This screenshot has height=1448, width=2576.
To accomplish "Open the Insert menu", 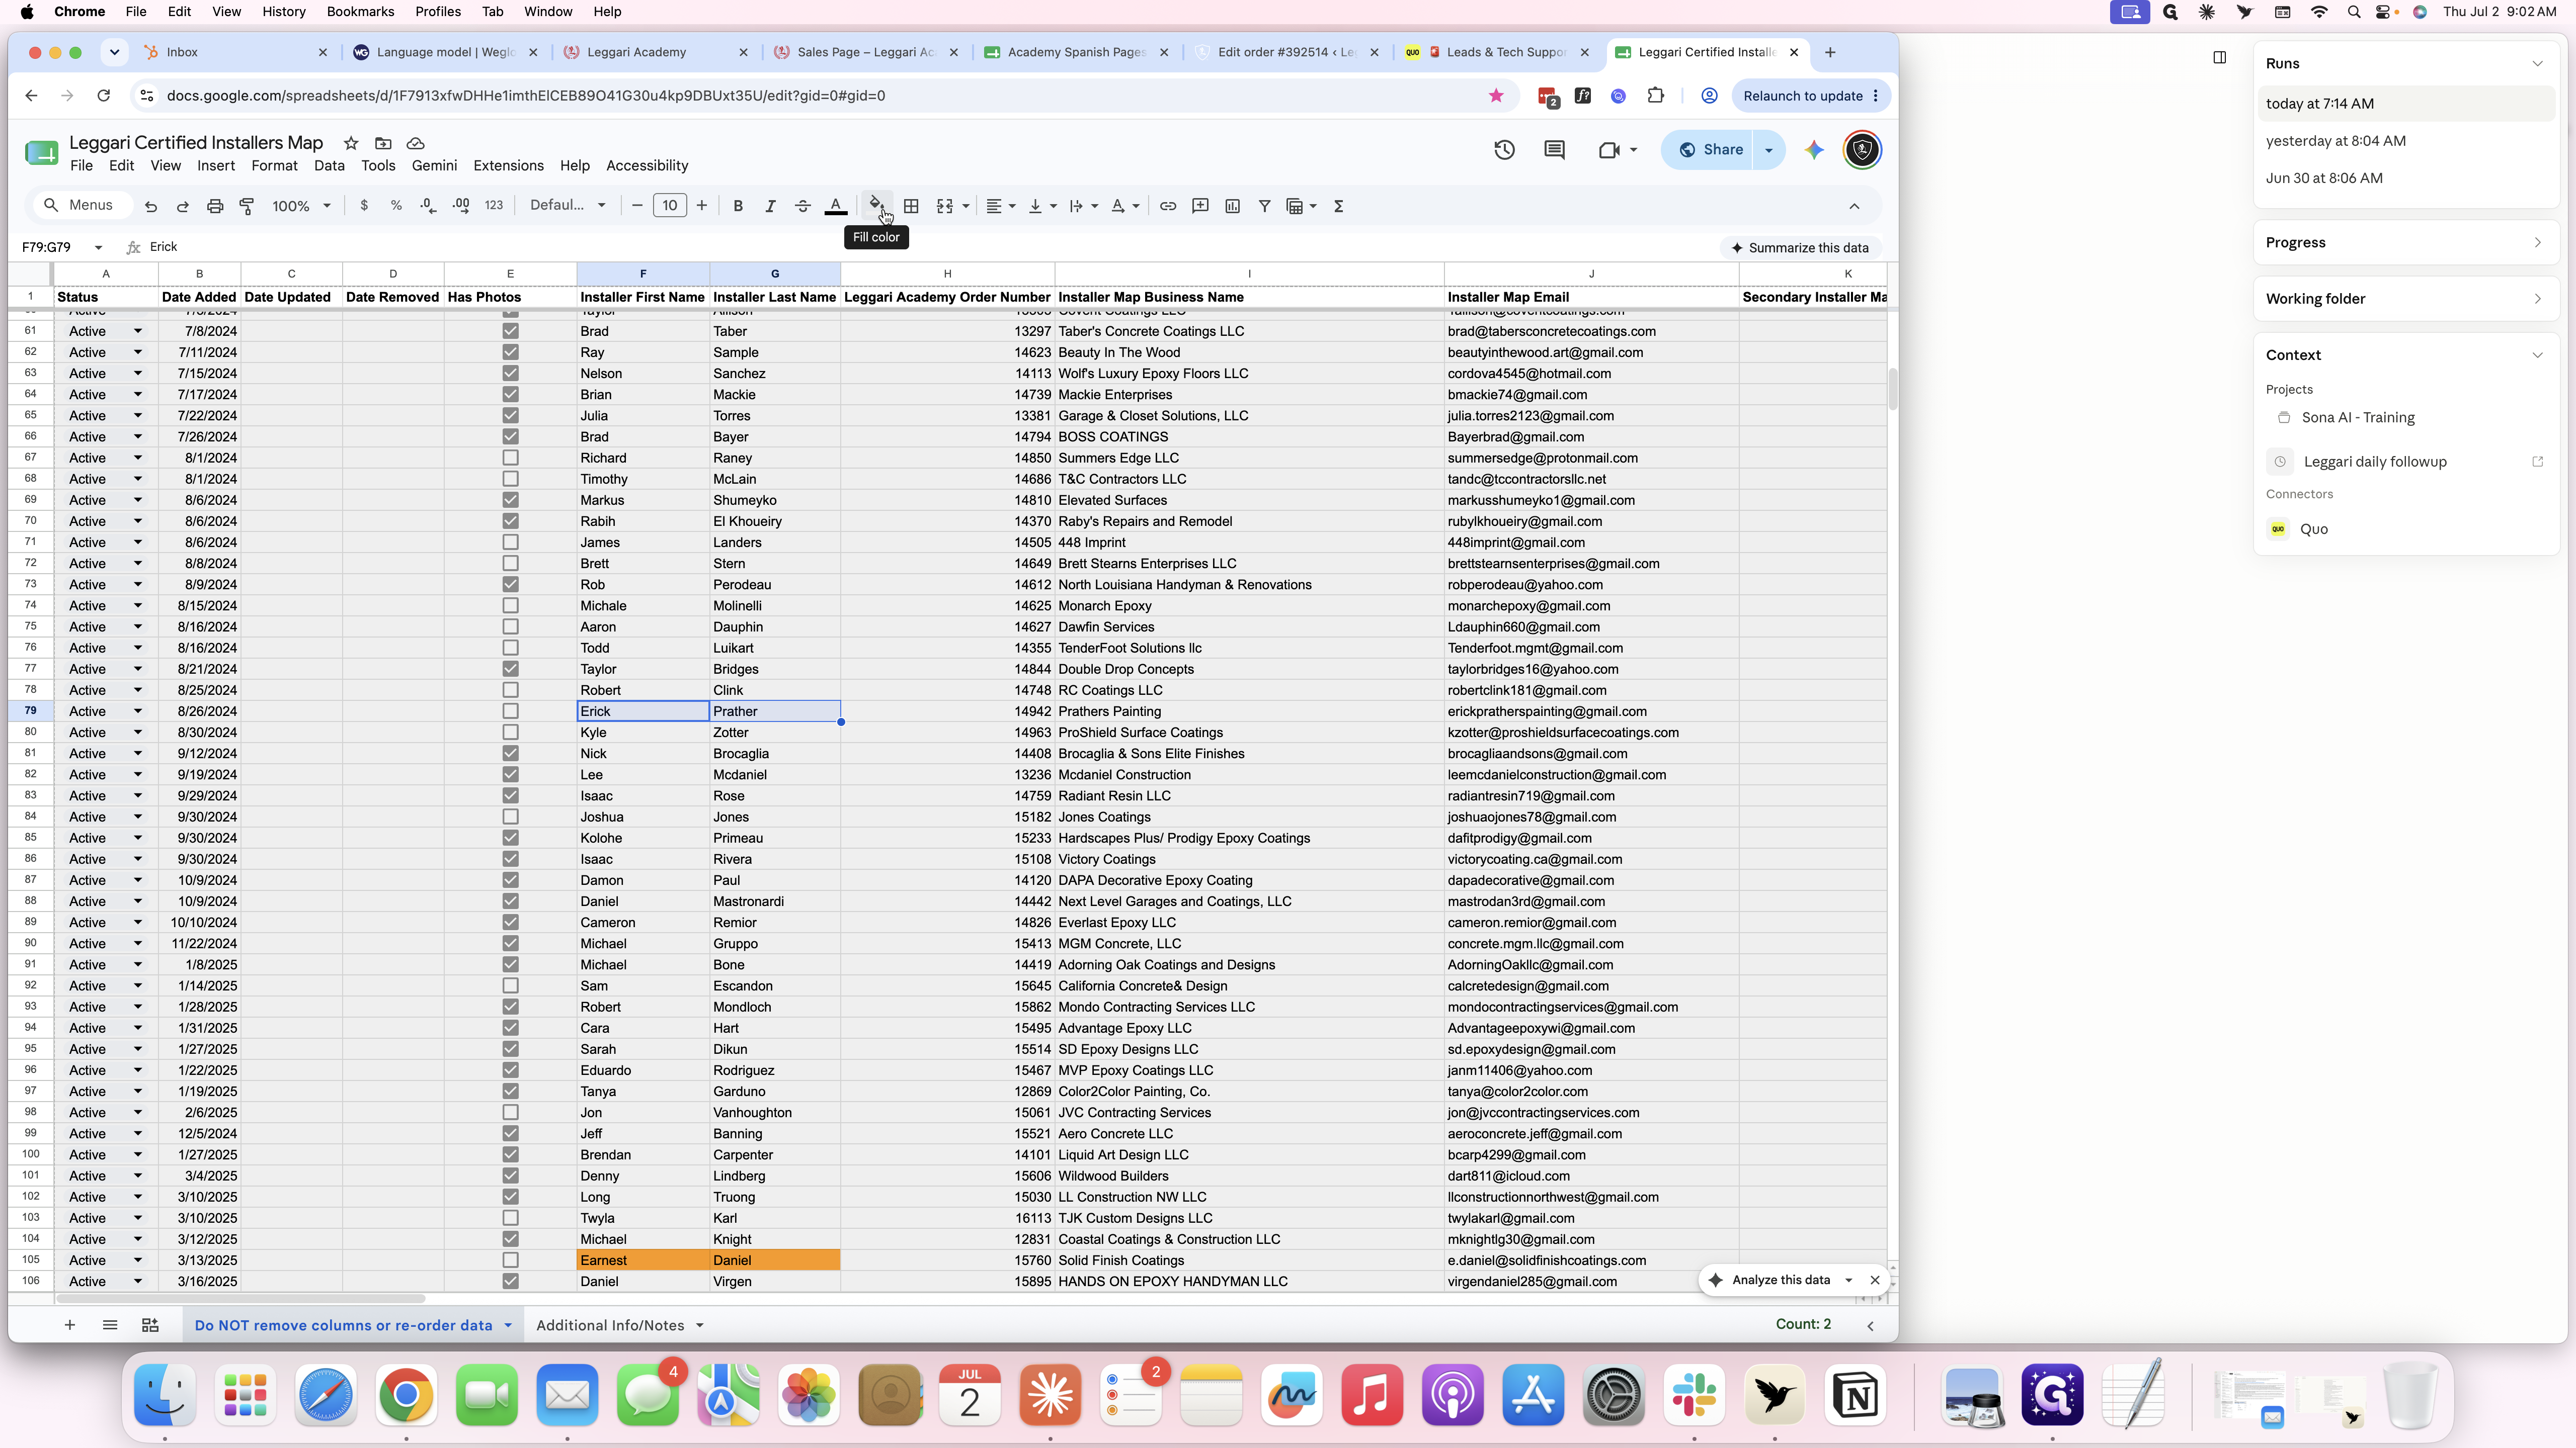I will pos(216,166).
